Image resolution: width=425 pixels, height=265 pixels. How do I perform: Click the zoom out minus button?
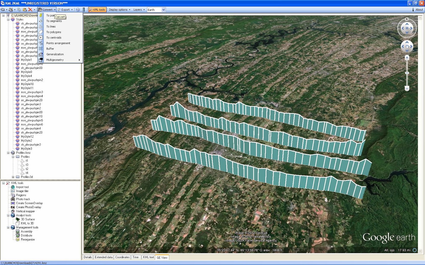pyautogui.click(x=407, y=88)
